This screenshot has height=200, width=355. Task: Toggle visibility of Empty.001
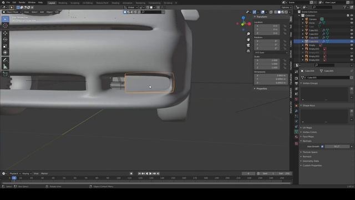pos(352,49)
